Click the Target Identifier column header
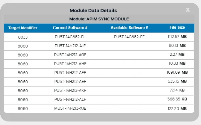The width and height of the screenshot is (201, 125). click(23, 28)
